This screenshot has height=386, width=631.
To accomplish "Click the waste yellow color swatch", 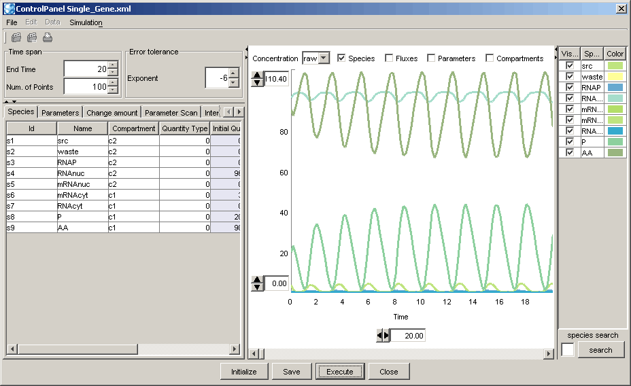I will [615, 76].
